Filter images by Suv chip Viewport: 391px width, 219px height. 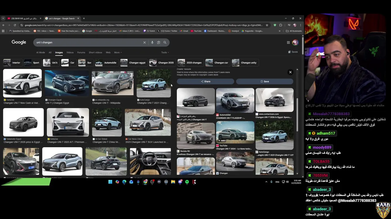click(85, 63)
